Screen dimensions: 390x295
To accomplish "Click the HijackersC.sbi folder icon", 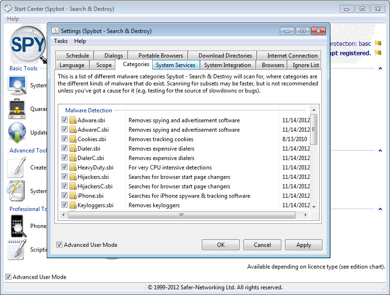I will [x=73, y=186].
